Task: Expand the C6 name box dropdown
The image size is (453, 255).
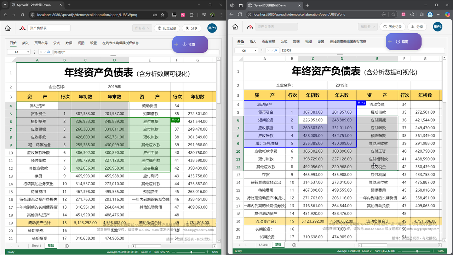Action: click(x=255, y=51)
